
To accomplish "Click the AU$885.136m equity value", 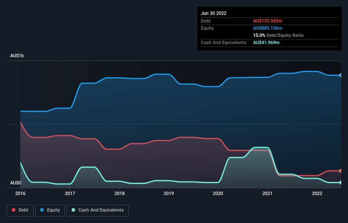I will (267, 28).
